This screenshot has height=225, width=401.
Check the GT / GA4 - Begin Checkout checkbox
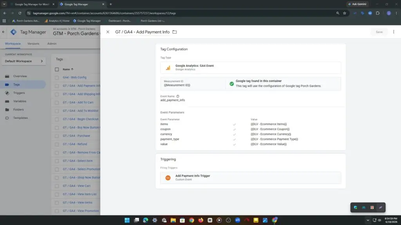(57, 119)
